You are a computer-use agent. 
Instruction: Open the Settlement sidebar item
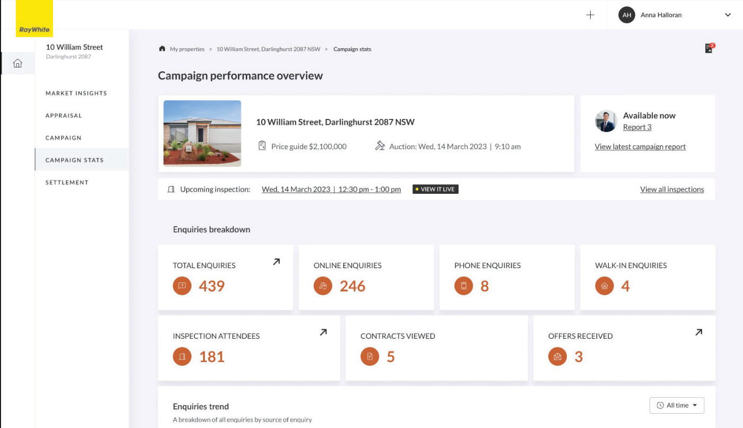[67, 183]
